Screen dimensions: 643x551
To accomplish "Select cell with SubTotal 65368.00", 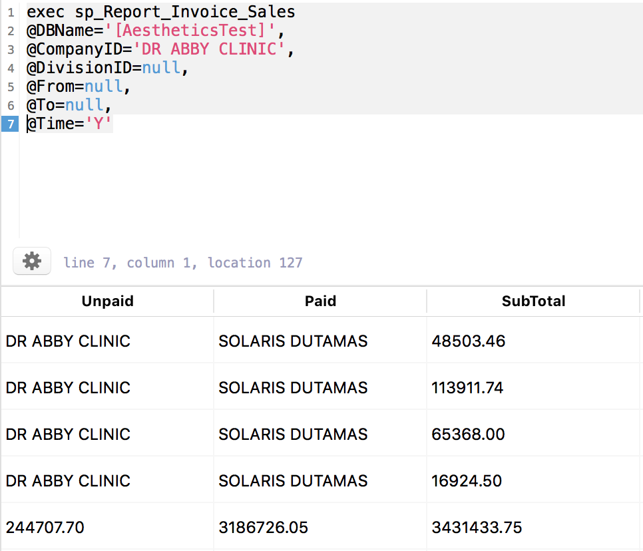I will (533, 434).
